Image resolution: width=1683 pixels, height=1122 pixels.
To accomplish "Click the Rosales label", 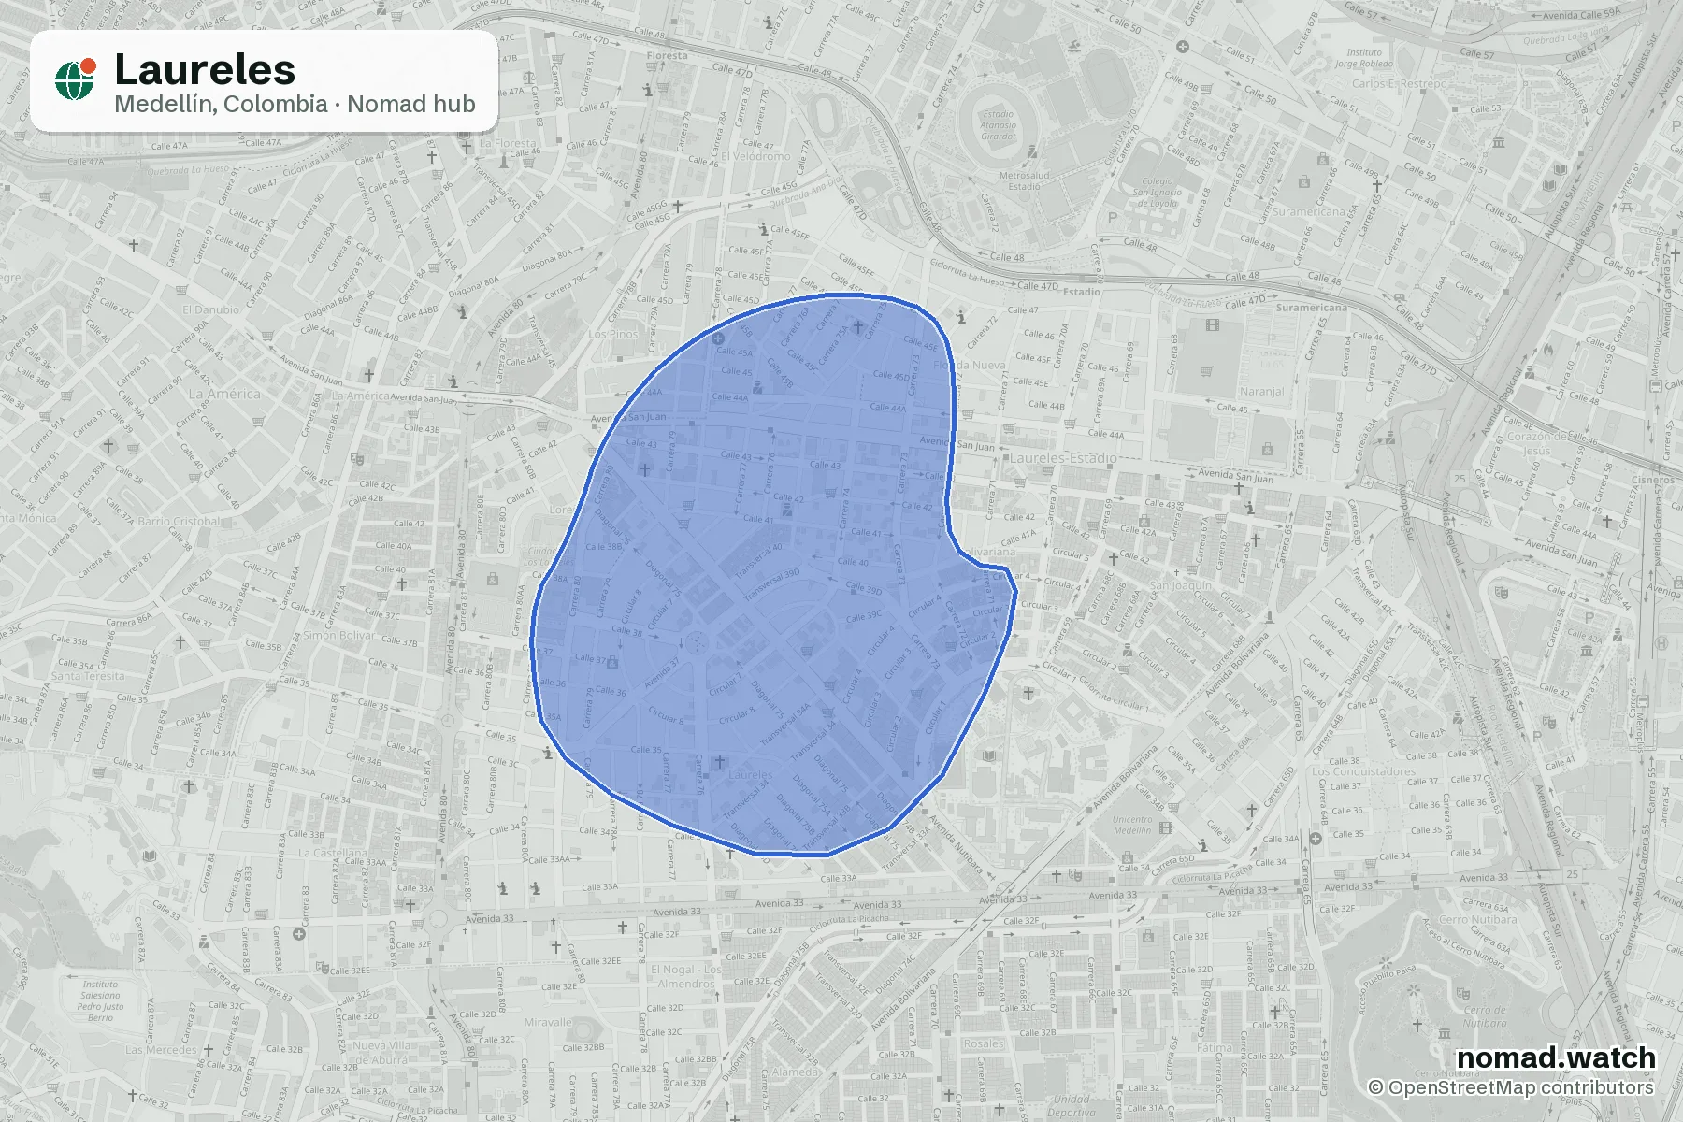I will tap(984, 1043).
